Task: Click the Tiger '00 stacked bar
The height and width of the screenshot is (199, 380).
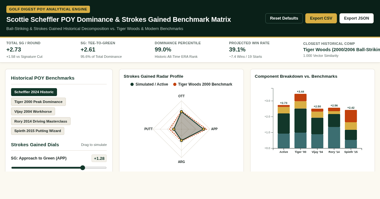Action: (x=301, y=121)
